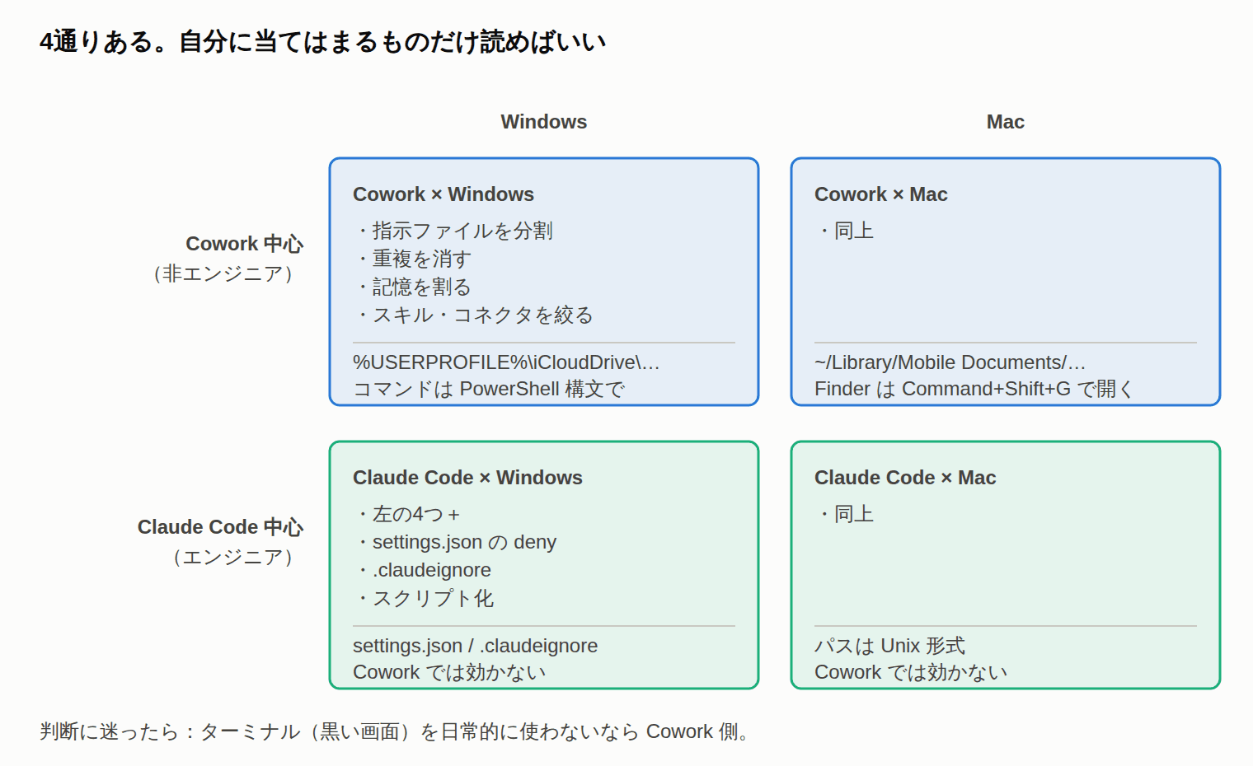Click the Cowork 中心 row label
Screen dimensions: 1253x766
pyautogui.click(x=244, y=244)
